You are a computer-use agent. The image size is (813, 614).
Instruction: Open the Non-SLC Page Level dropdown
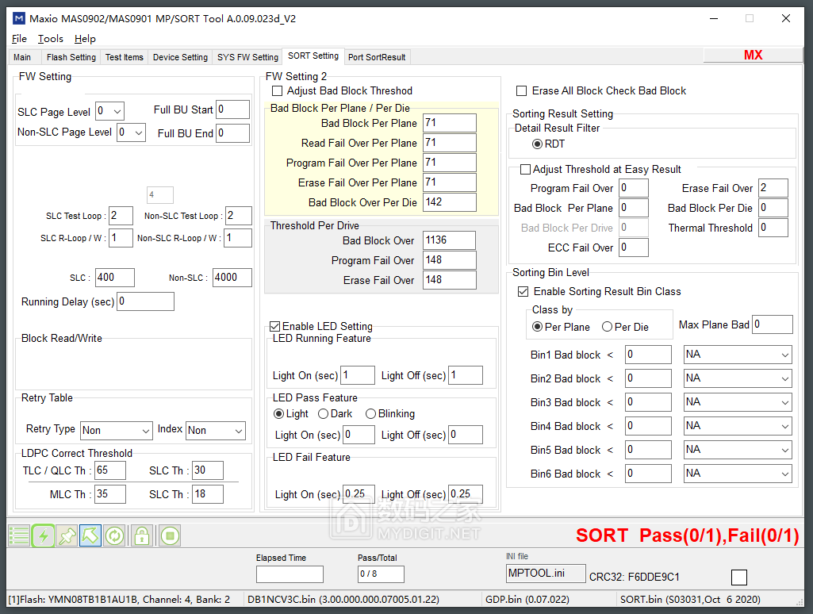[131, 132]
